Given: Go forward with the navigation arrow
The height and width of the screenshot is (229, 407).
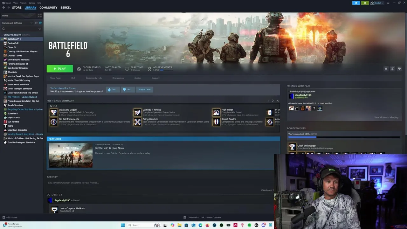Looking at the screenshot, I should pyautogui.click(x=8, y=8).
